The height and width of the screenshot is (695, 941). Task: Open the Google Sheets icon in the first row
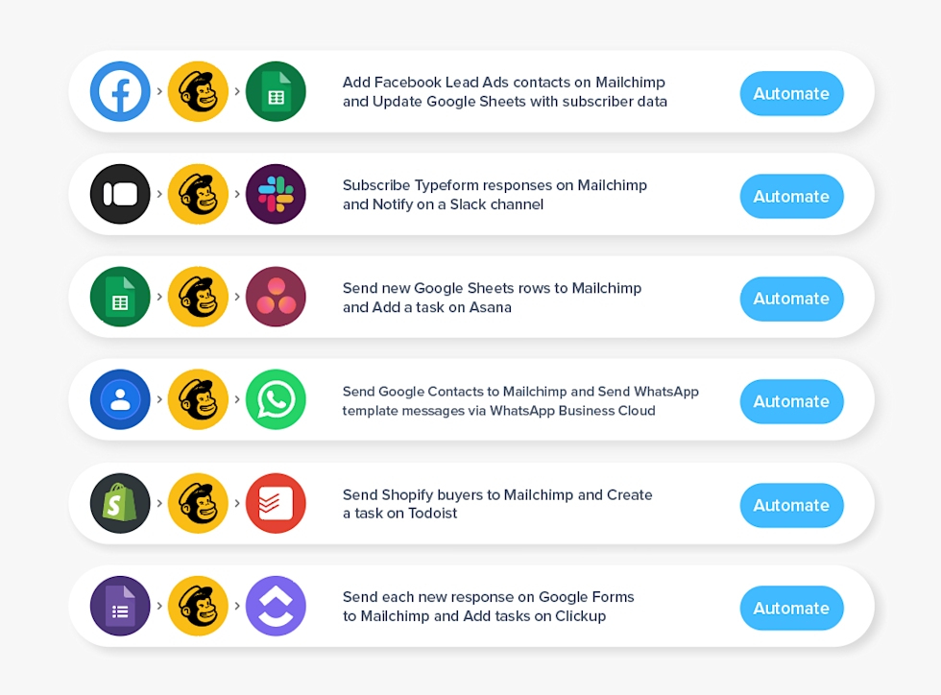tap(276, 91)
